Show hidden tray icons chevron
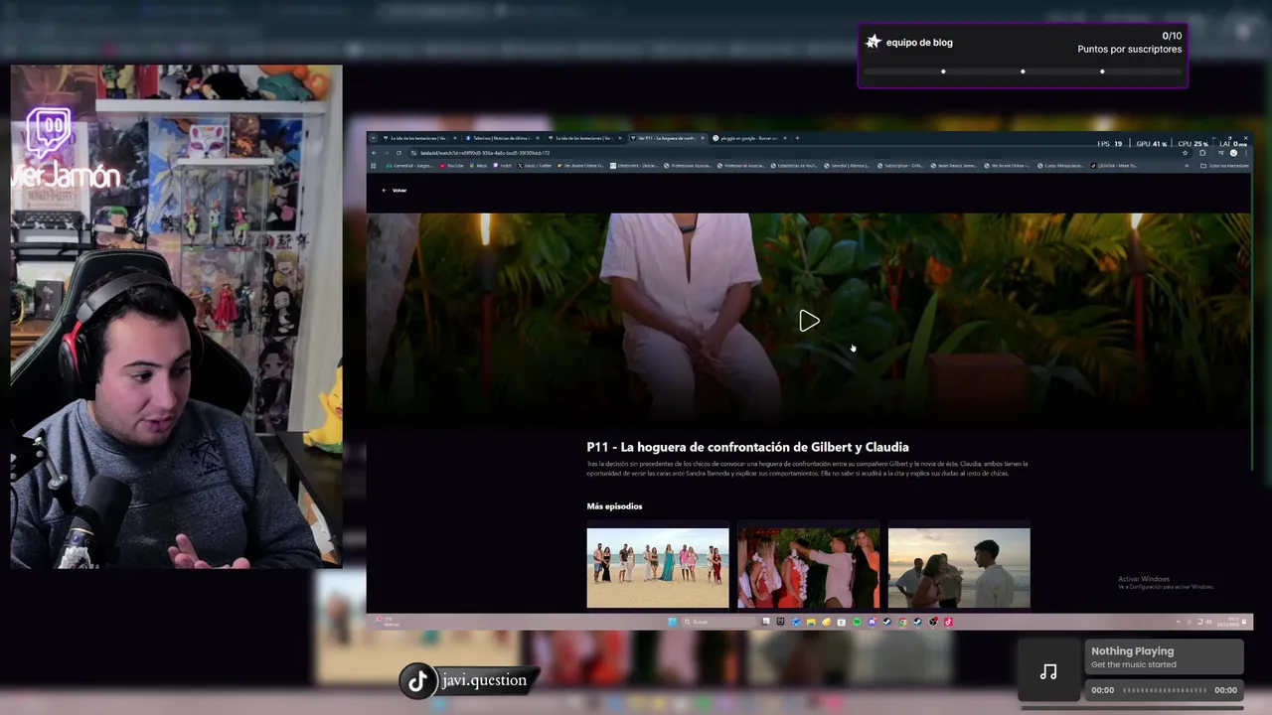 point(1179,622)
